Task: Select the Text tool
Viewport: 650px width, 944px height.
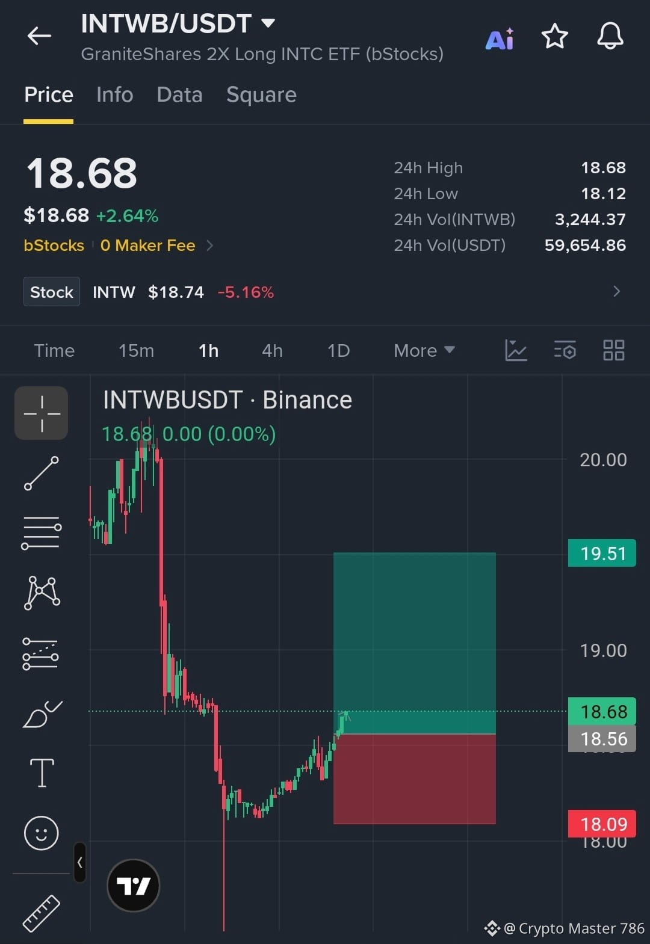Action: click(42, 773)
